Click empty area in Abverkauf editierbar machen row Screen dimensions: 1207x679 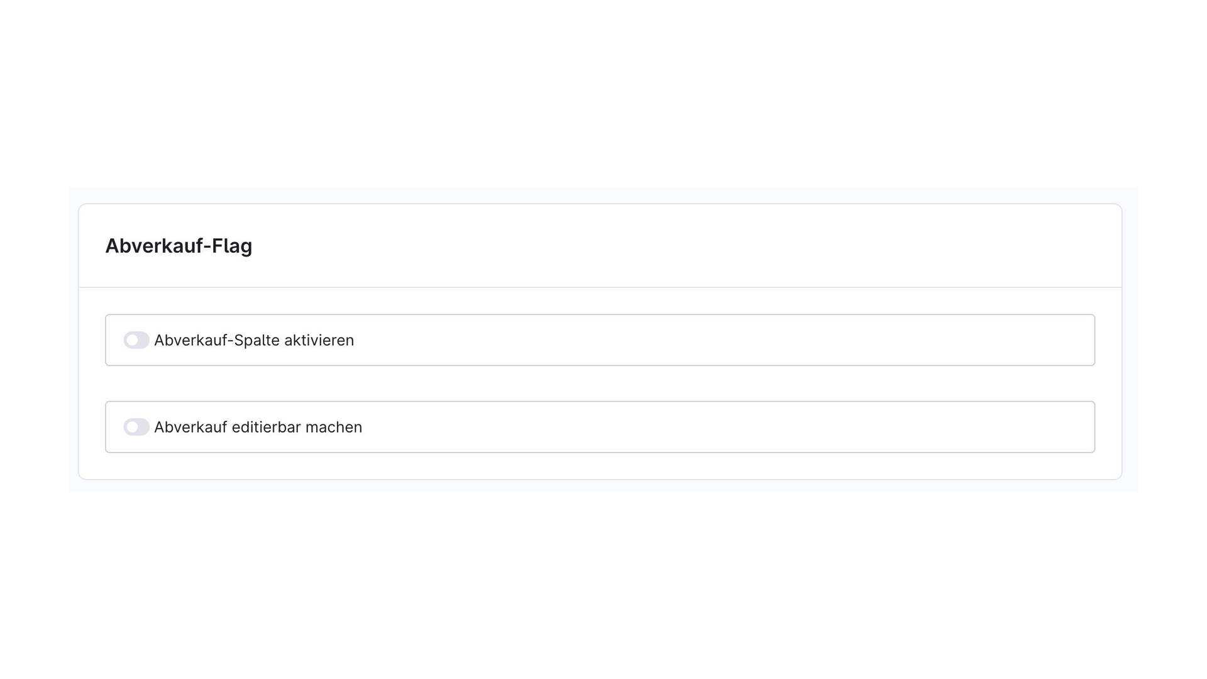[723, 427]
